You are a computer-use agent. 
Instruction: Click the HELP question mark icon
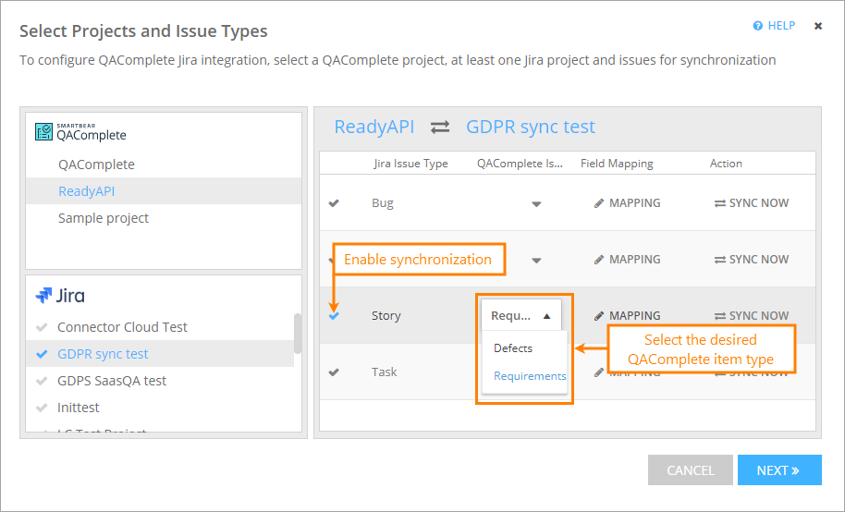(758, 27)
